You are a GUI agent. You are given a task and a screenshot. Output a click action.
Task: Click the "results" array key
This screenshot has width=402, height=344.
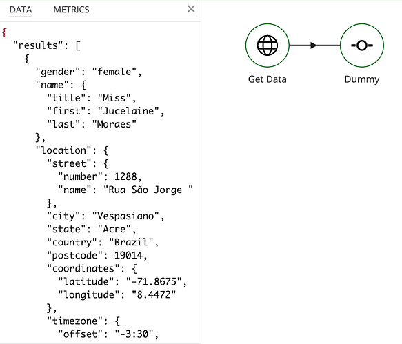point(38,45)
